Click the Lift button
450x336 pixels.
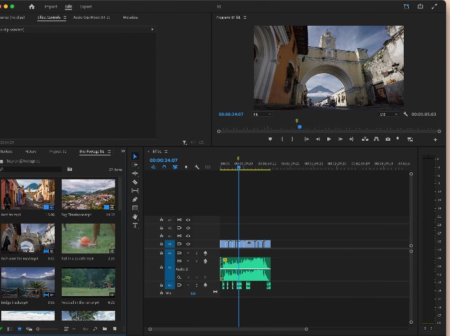tap(364, 139)
